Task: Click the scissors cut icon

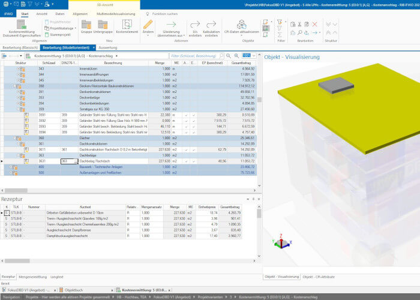Action: point(300,25)
